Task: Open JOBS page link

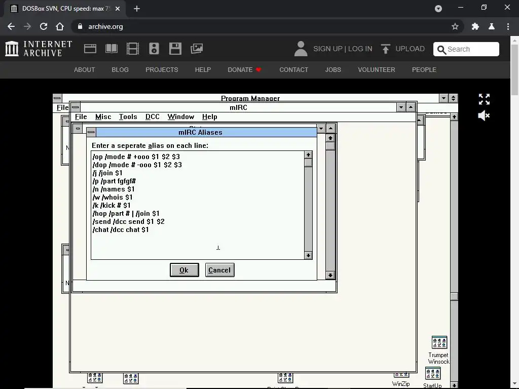Action: pyautogui.click(x=333, y=70)
